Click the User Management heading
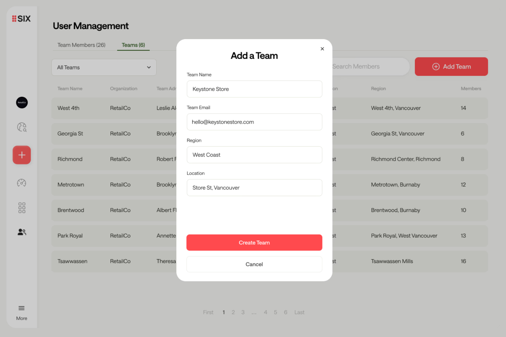Screen dimensions: 506x337 coord(91,26)
